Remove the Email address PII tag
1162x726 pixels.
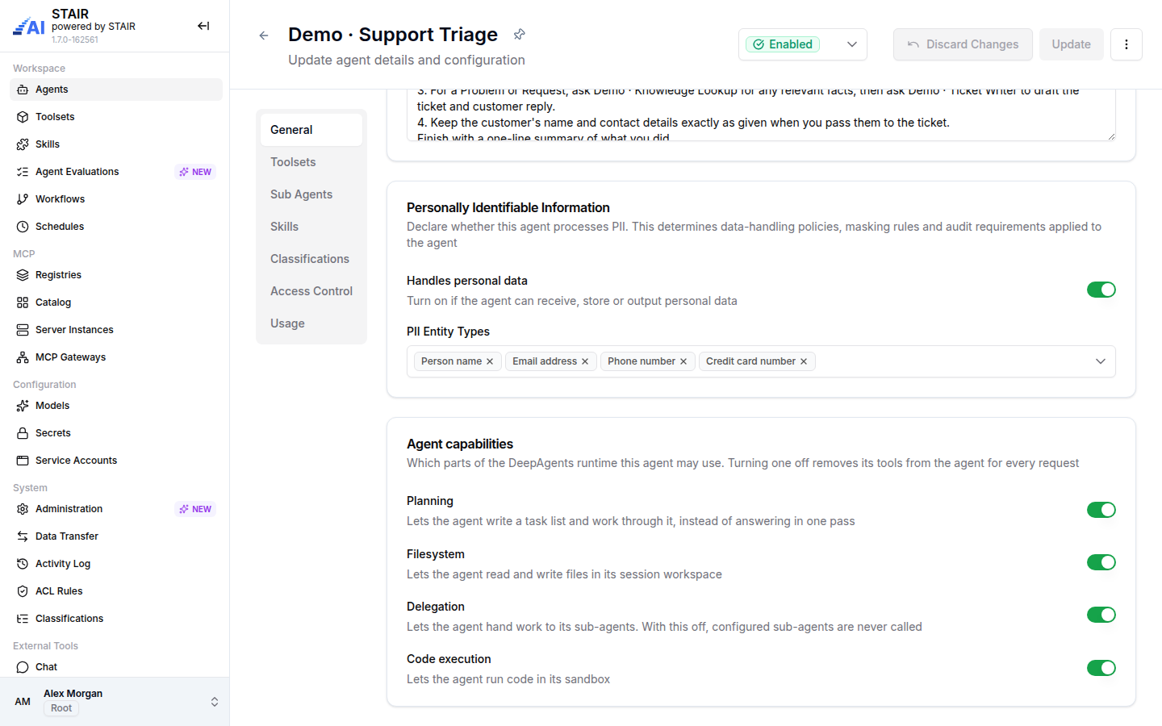click(x=585, y=361)
